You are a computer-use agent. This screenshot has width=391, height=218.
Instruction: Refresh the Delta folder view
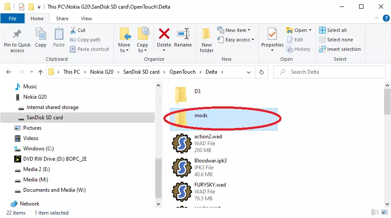(262, 72)
